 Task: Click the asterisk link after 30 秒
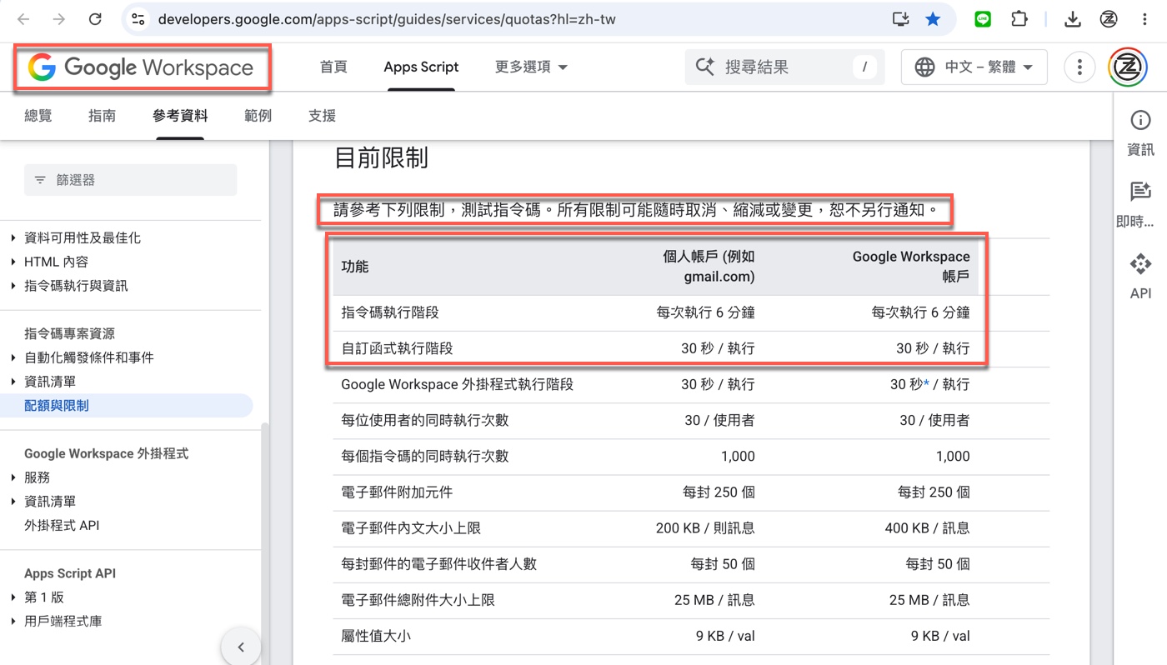point(928,383)
